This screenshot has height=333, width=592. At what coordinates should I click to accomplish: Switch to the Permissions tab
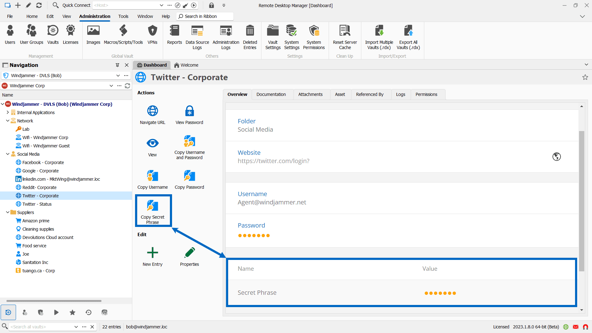click(x=426, y=94)
